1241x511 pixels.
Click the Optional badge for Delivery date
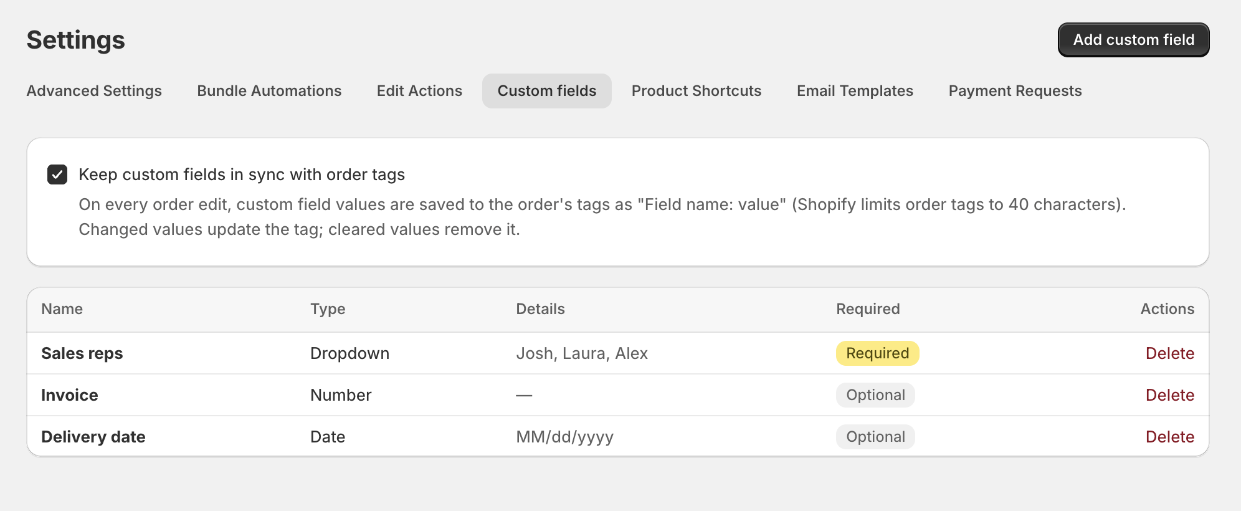[x=875, y=437]
